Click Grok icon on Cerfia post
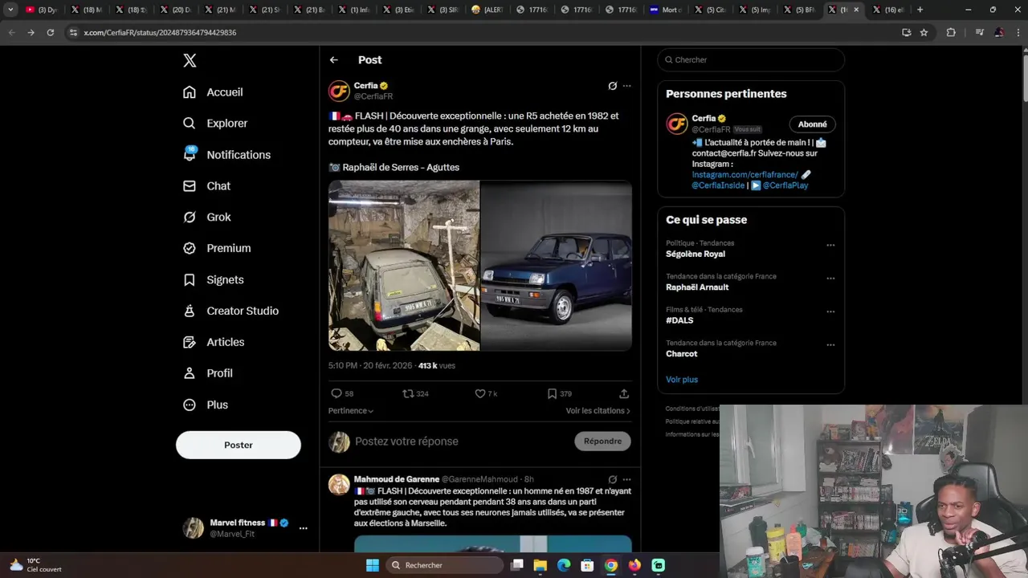Image resolution: width=1028 pixels, height=578 pixels. pyautogui.click(x=612, y=86)
